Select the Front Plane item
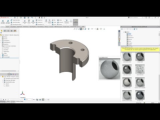This screenshot has height=120, width=160. pos(6,48)
